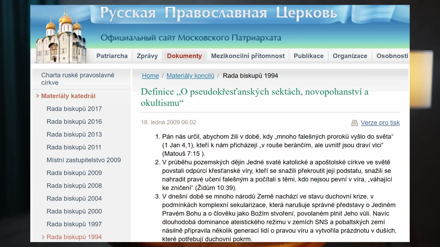The width and height of the screenshot is (440, 247).
Task: Open the Organizace menu item
Action: pos(350,56)
